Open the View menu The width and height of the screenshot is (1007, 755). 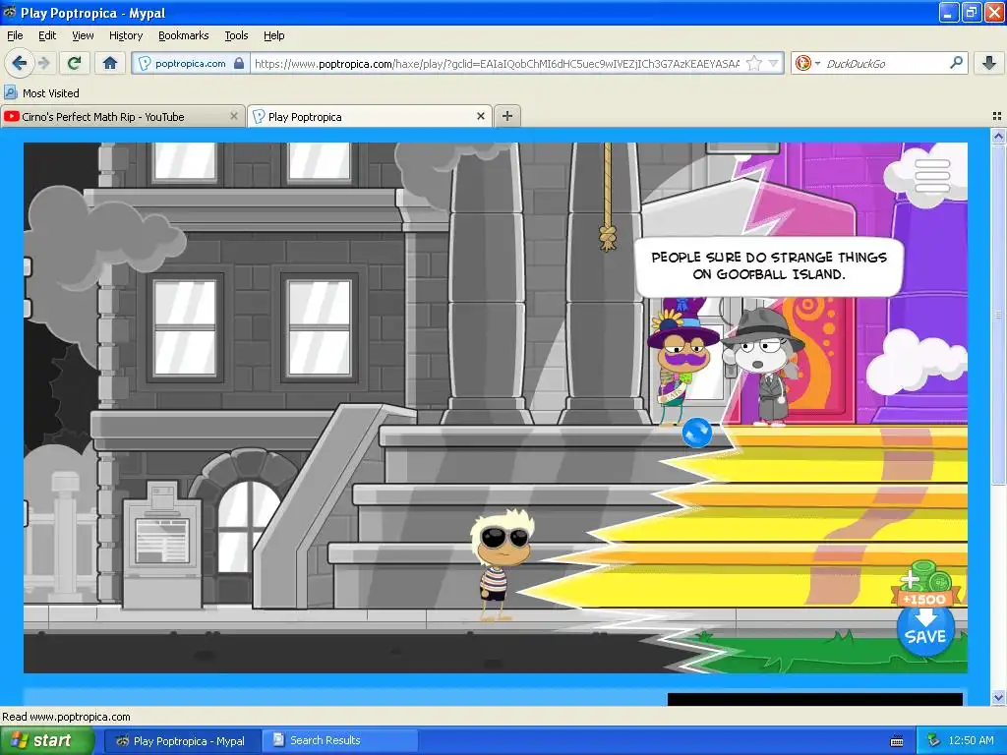[x=83, y=35]
